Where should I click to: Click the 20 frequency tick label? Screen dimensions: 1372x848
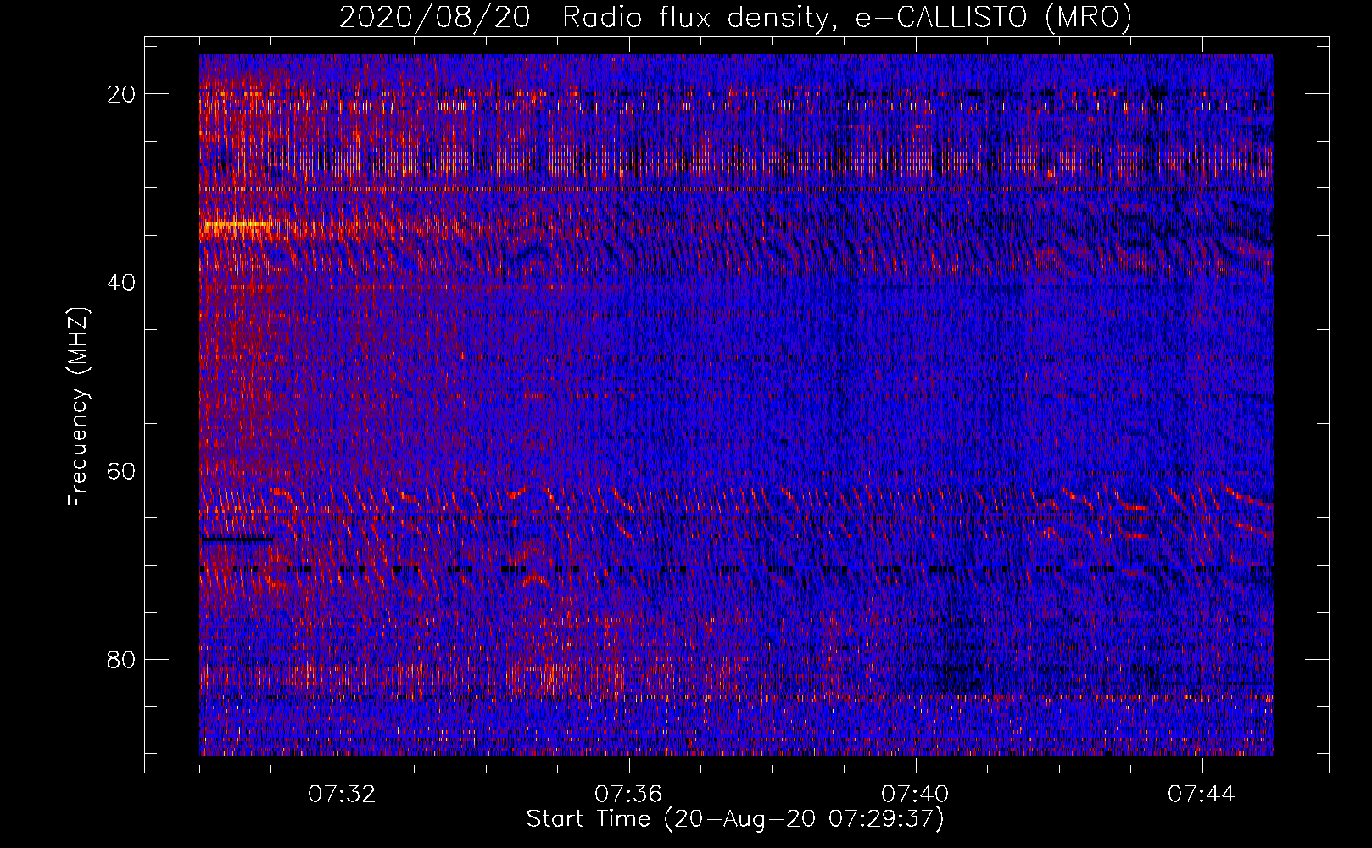(x=121, y=94)
